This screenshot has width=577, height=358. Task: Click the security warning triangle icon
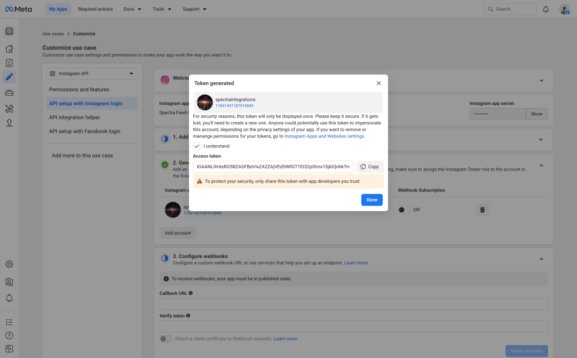pyautogui.click(x=199, y=181)
